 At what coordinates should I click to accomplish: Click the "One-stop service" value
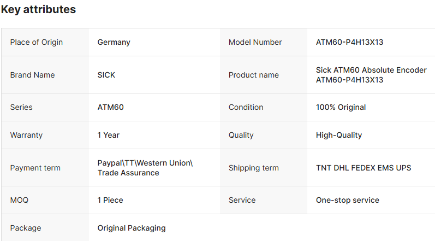347,200
